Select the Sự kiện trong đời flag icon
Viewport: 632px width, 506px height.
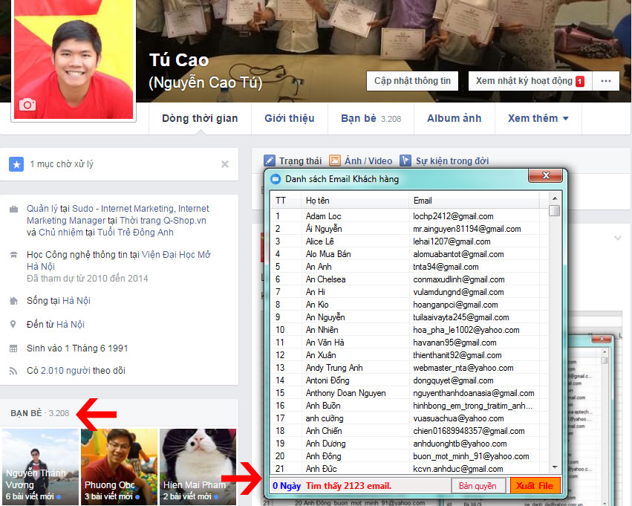[x=405, y=160]
